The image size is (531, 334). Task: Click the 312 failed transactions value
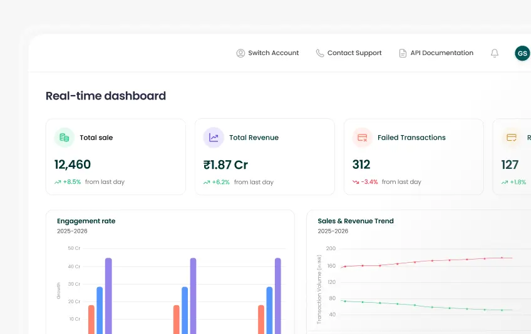[361, 164]
